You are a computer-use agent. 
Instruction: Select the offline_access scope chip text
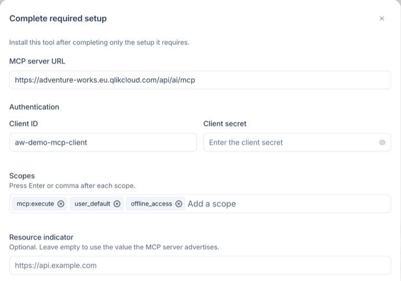[x=152, y=203]
